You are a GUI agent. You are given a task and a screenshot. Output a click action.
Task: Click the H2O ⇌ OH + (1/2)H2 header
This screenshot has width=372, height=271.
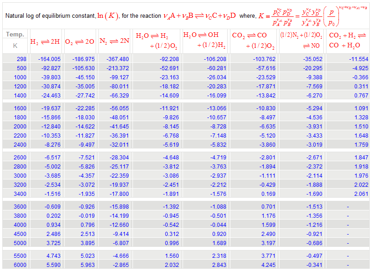pyautogui.click(x=204, y=40)
